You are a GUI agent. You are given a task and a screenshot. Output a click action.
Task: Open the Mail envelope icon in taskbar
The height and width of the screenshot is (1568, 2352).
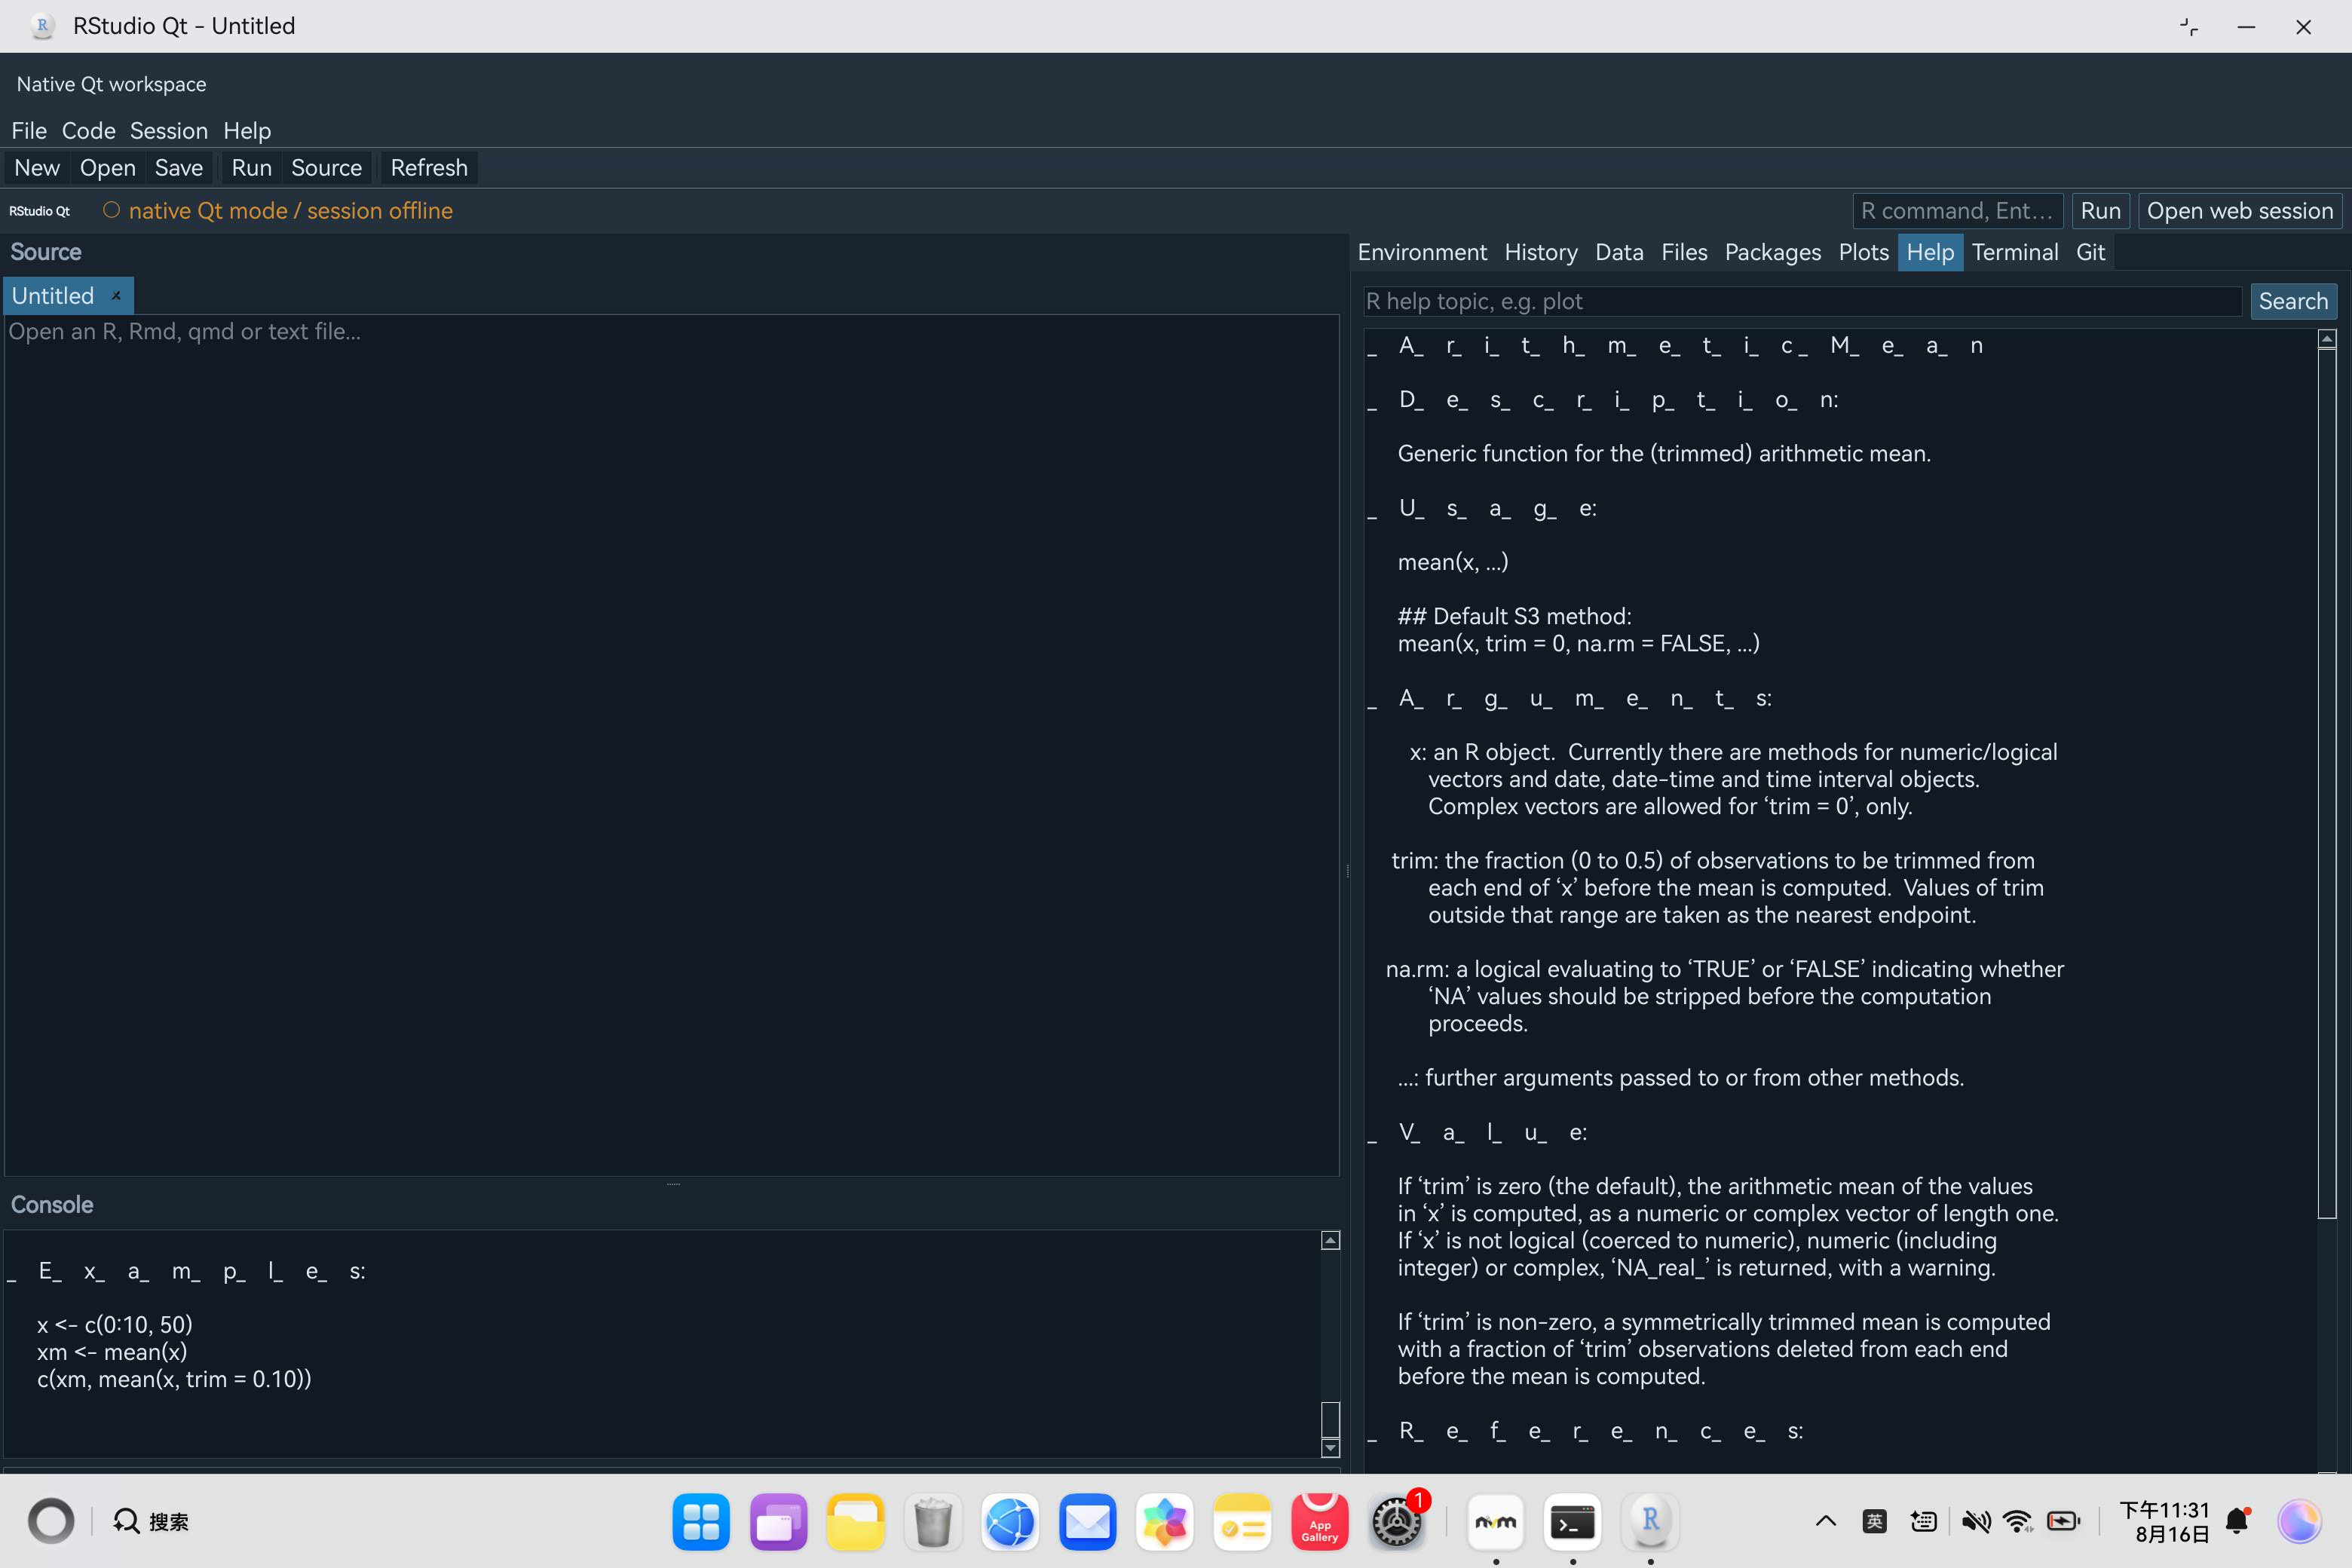pos(1087,1522)
